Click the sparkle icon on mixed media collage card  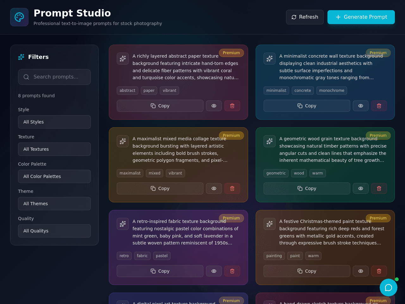pos(123,141)
